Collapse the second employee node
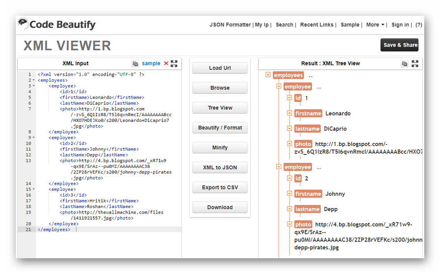The width and height of the screenshot is (440, 274). (279, 167)
